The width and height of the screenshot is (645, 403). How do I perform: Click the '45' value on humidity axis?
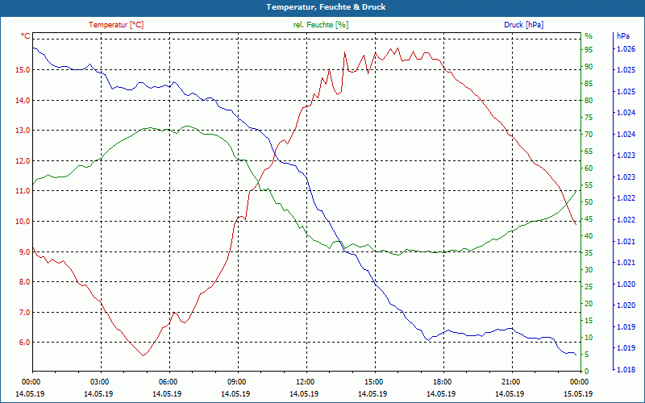589,219
